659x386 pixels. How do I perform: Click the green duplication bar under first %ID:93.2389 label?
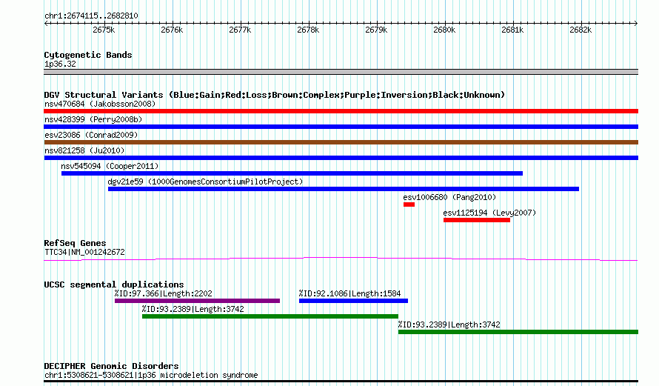point(270,316)
